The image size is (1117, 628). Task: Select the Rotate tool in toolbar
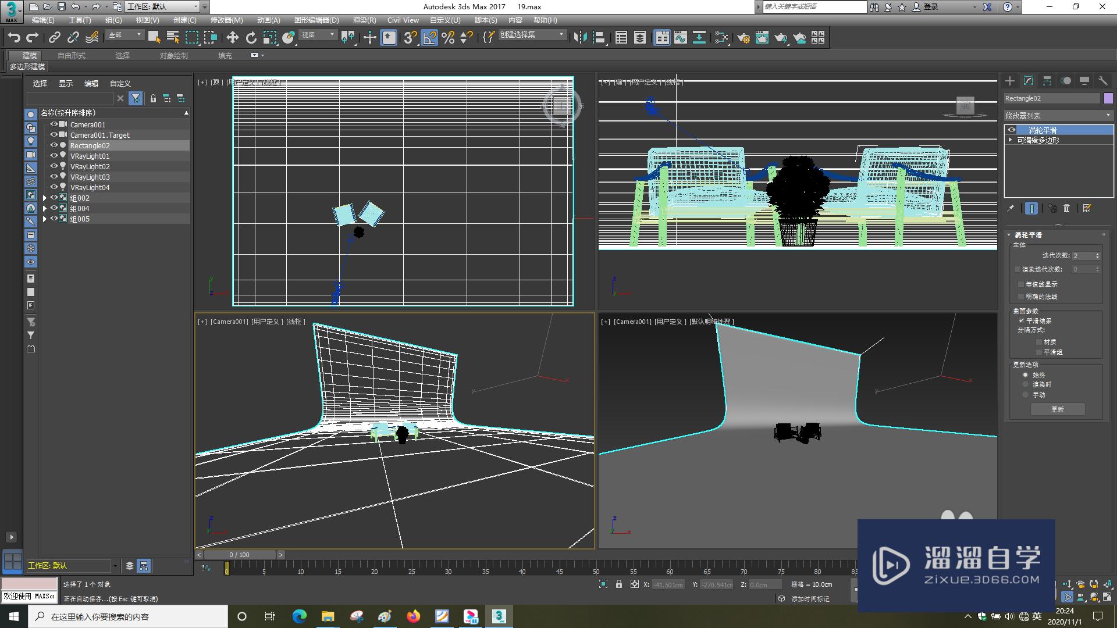click(251, 38)
